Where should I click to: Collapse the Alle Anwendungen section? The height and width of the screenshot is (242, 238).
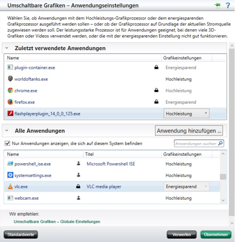coord(7,131)
